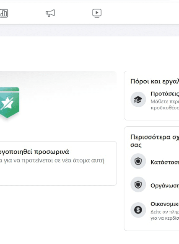Open the Οικονομικ monetization item
The image size is (179, 244).
coord(165,204)
